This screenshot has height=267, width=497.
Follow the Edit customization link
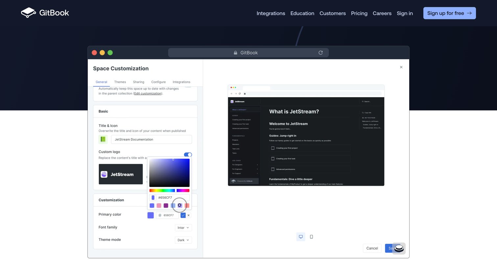coord(148,93)
